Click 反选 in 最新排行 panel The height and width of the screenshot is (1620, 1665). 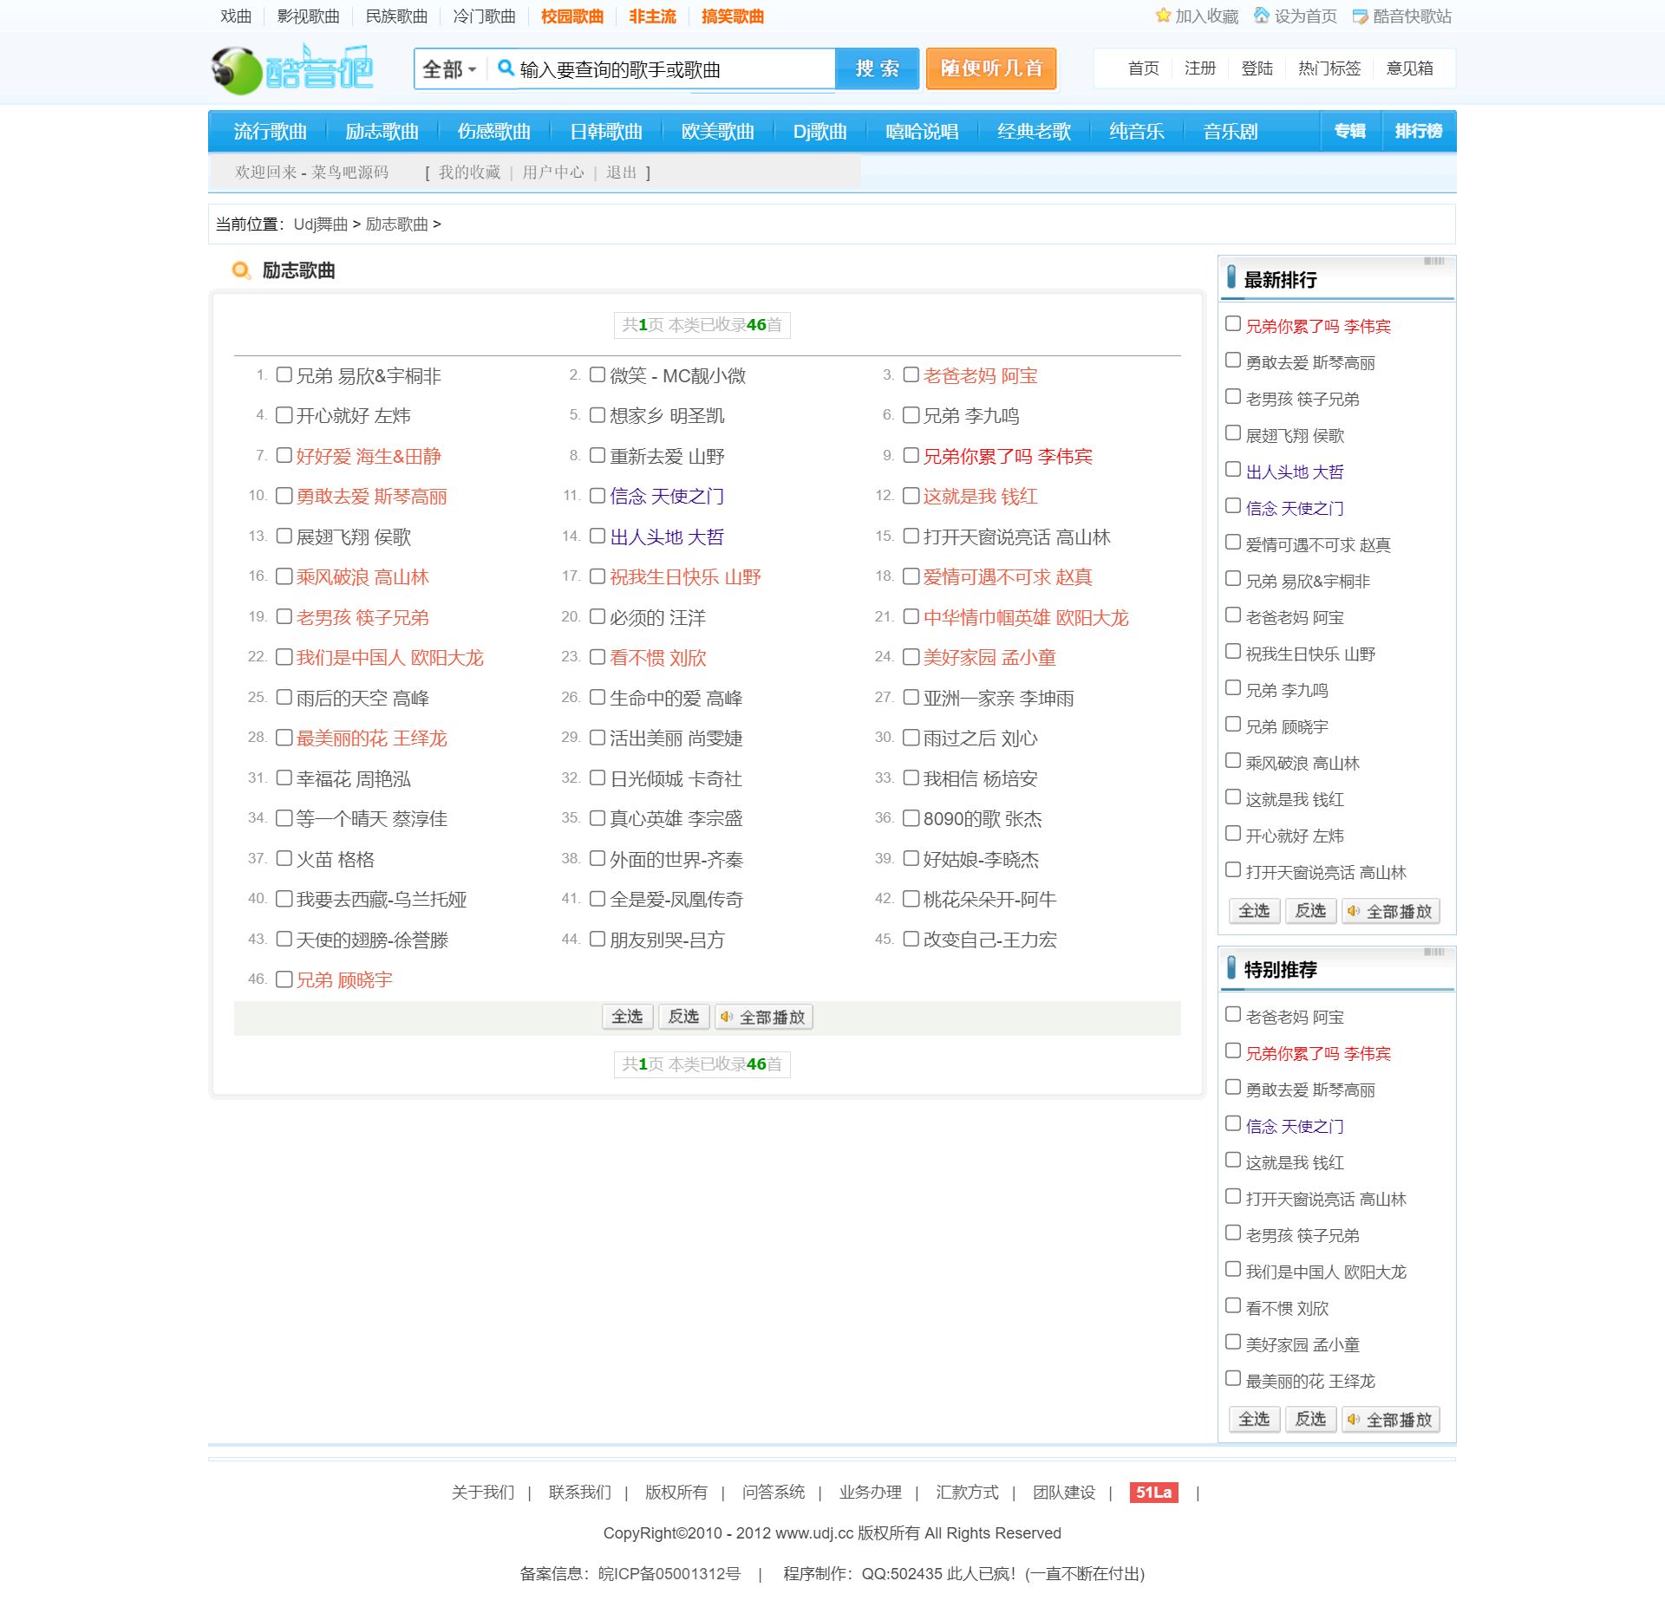(x=1310, y=911)
